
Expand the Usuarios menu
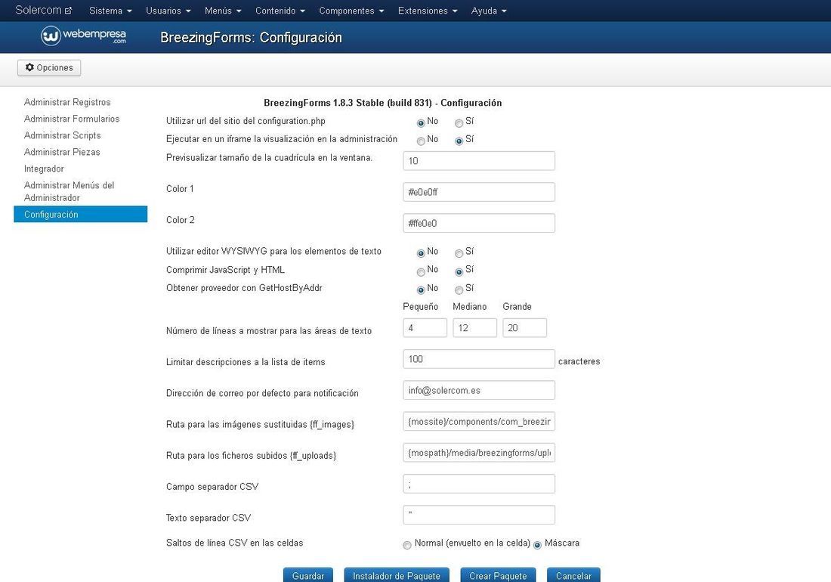[168, 11]
